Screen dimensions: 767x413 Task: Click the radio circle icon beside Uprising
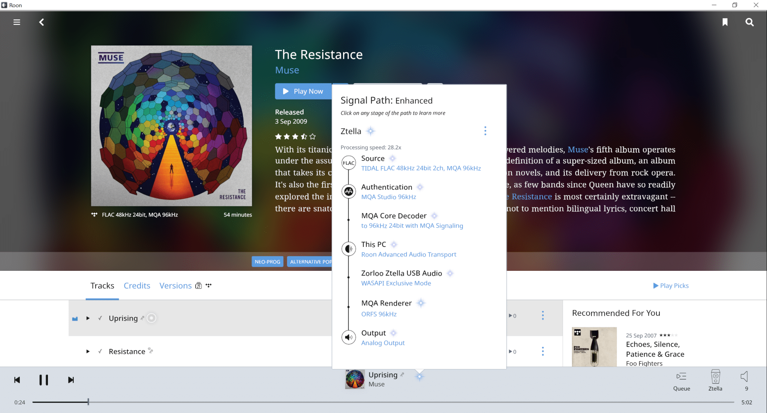pos(151,318)
